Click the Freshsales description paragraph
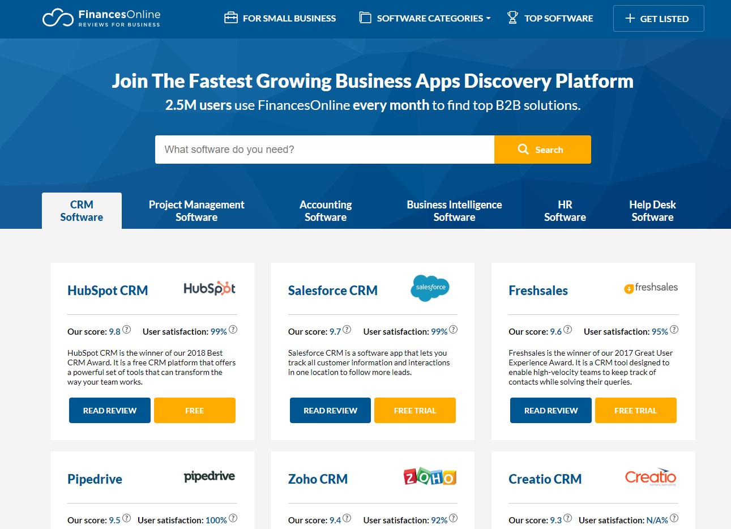 pyautogui.click(x=591, y=367)
